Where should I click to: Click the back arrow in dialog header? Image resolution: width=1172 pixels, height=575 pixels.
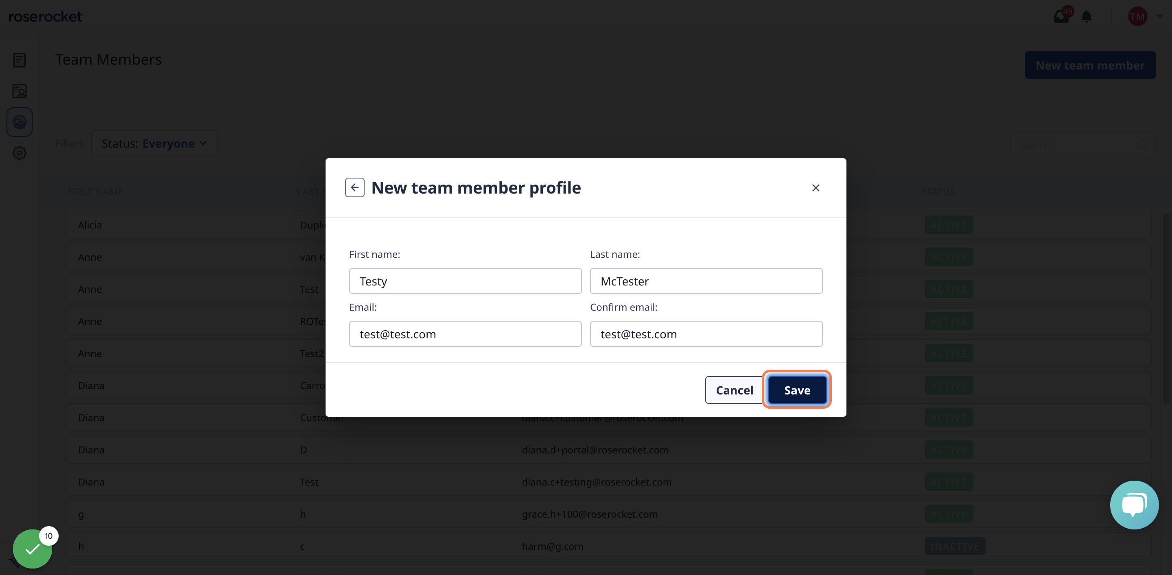coord(354,187)
